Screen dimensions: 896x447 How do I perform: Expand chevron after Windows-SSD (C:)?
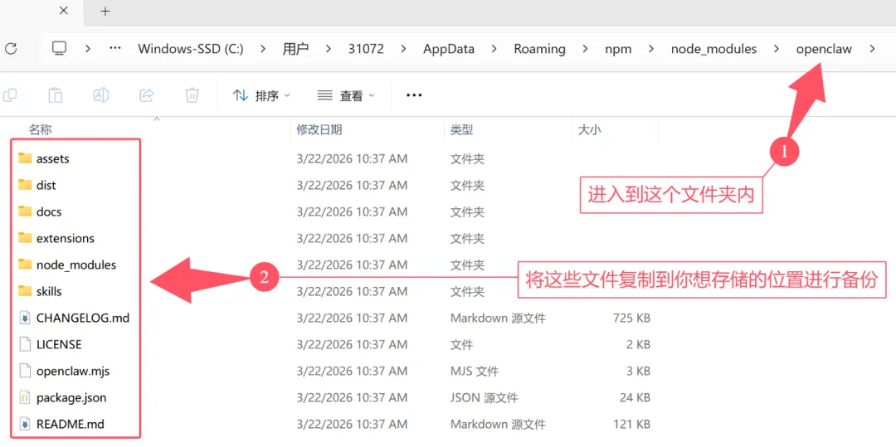(x=263, y=49)
